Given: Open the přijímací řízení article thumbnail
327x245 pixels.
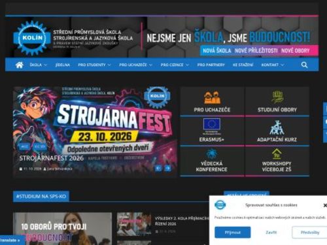Looking at the screenshot, I should [134, 224].
